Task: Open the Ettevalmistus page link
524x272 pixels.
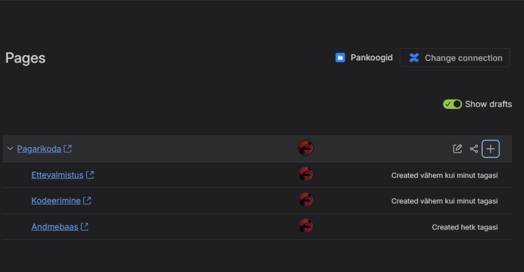Action: [57, 175]
